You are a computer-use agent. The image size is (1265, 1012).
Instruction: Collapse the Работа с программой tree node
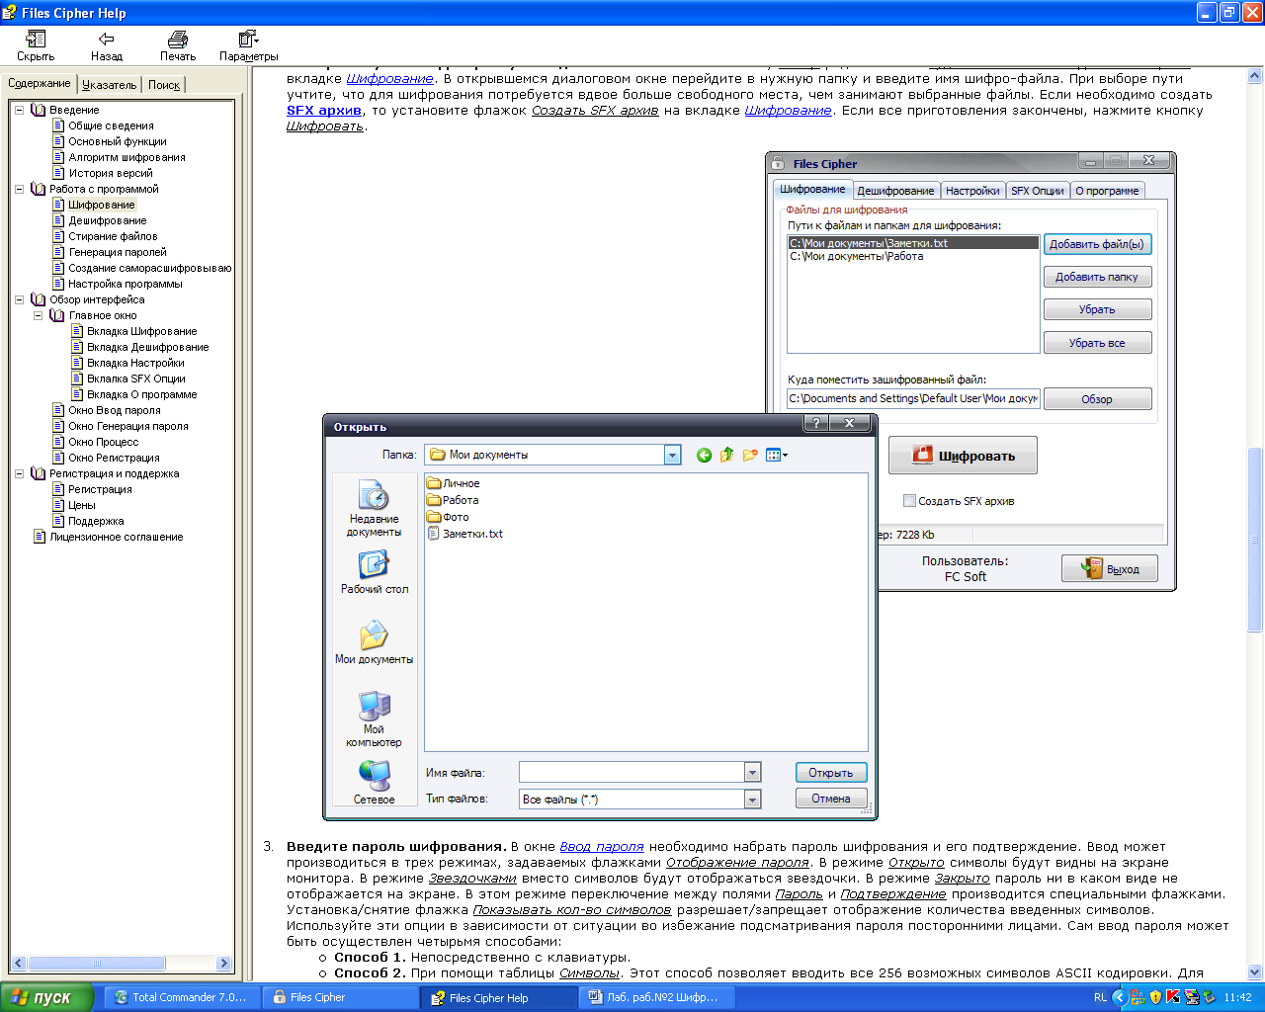coord(19,189)
